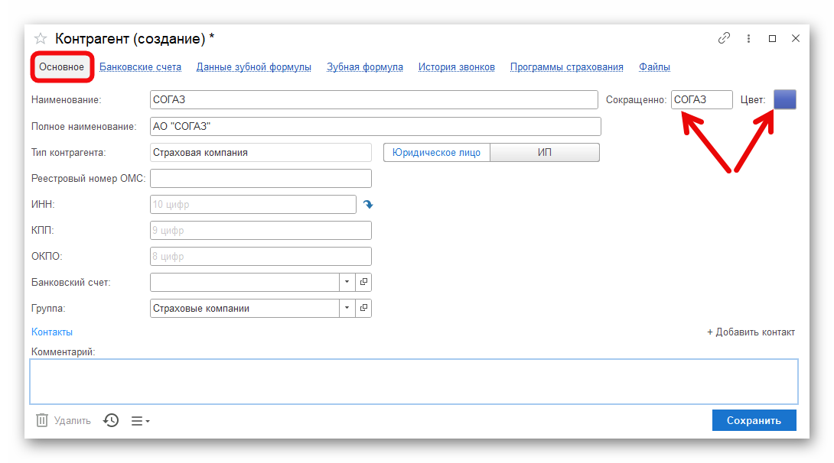Image resolution: width=834 pixels, height=463 pixels.
Task: Open the Основное tab
Action: 62,67
